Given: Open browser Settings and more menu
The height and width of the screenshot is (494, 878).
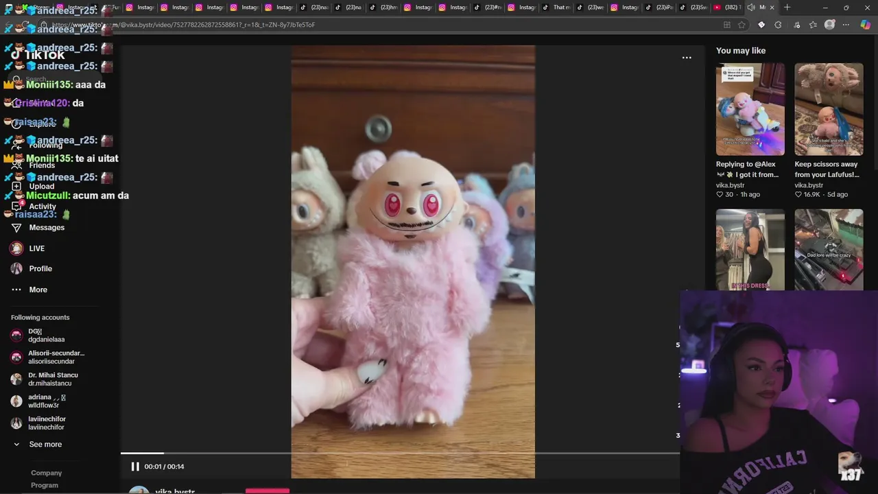Looking at the screenshot, I should point(846,25).
